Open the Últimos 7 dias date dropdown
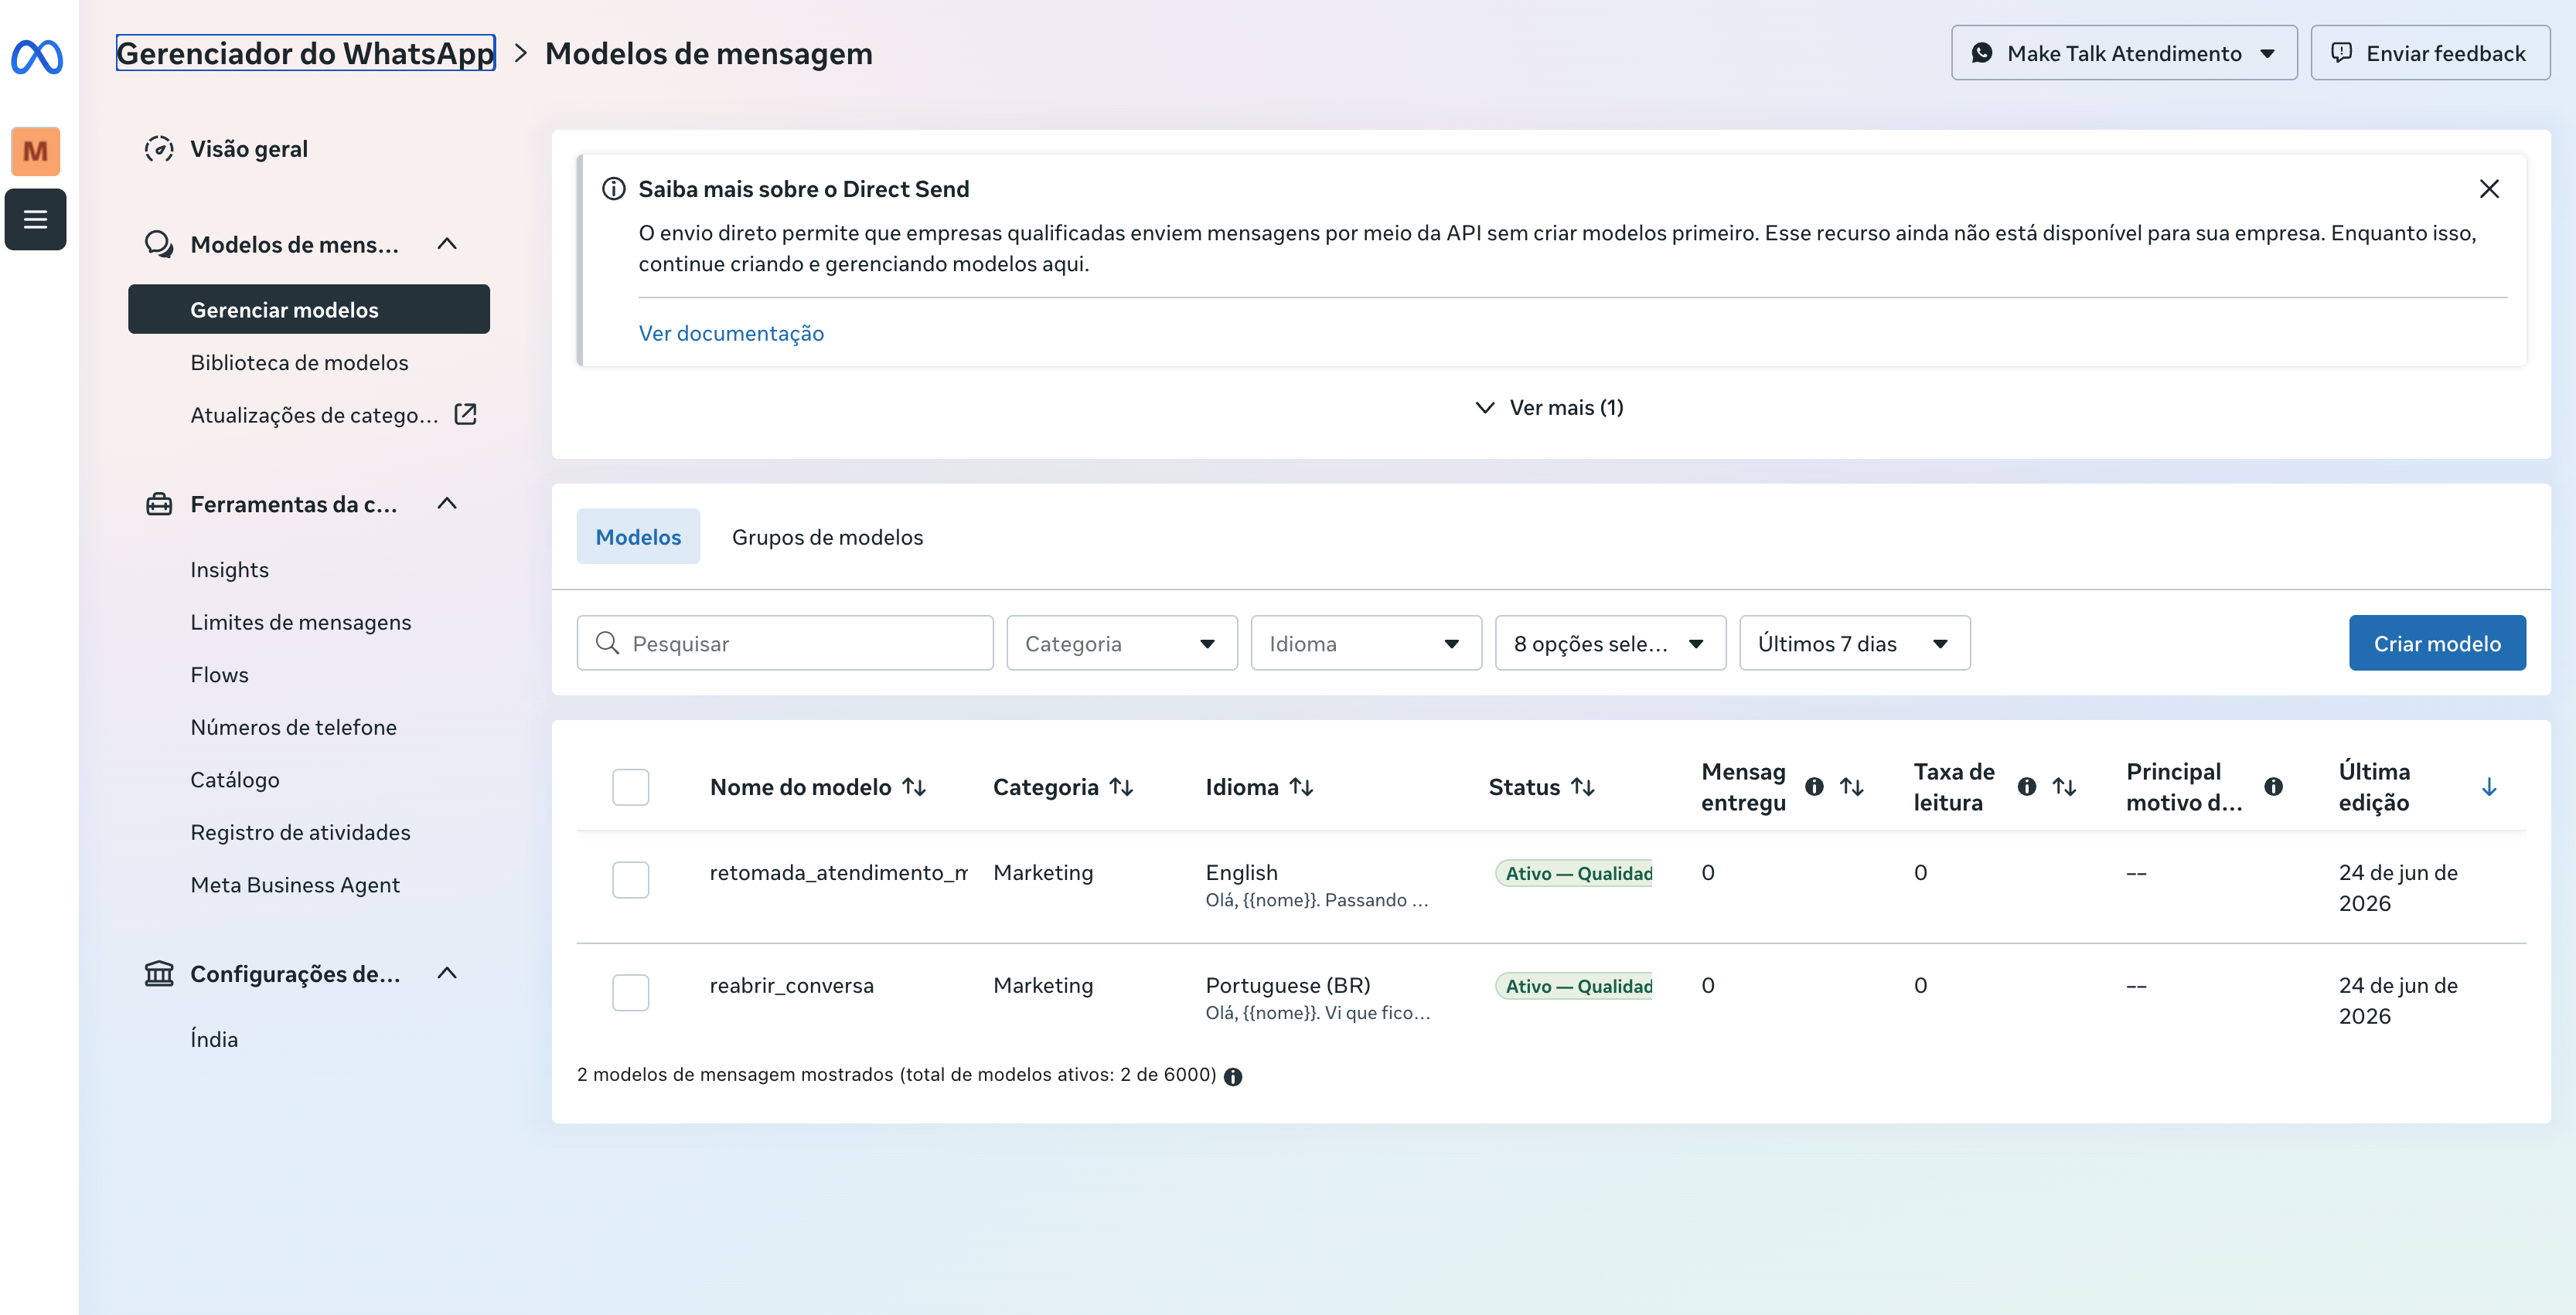 click(1855, 643)
